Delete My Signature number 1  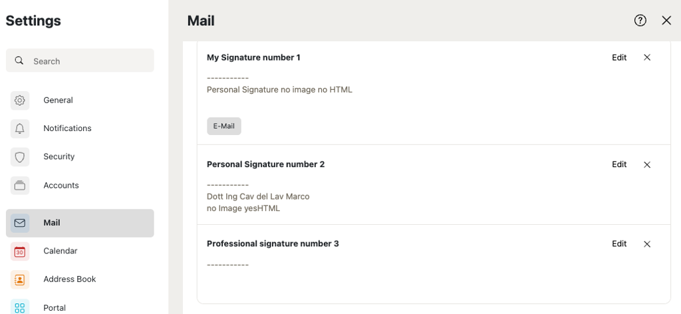[647, 58]
